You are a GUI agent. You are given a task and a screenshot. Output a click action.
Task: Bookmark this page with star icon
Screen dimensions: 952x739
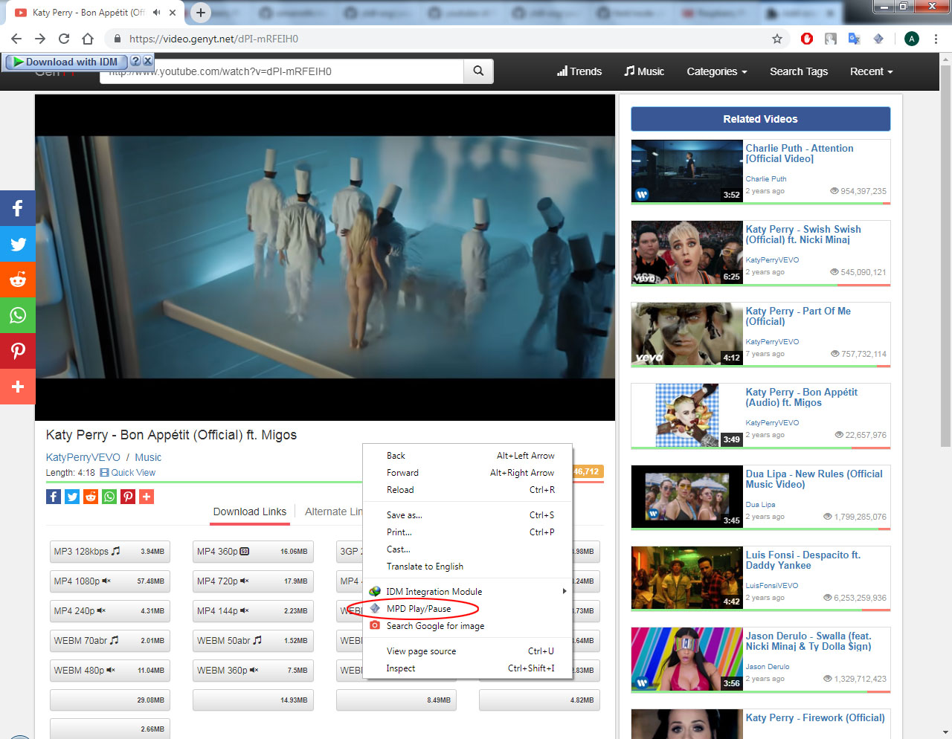click(777, 39)
